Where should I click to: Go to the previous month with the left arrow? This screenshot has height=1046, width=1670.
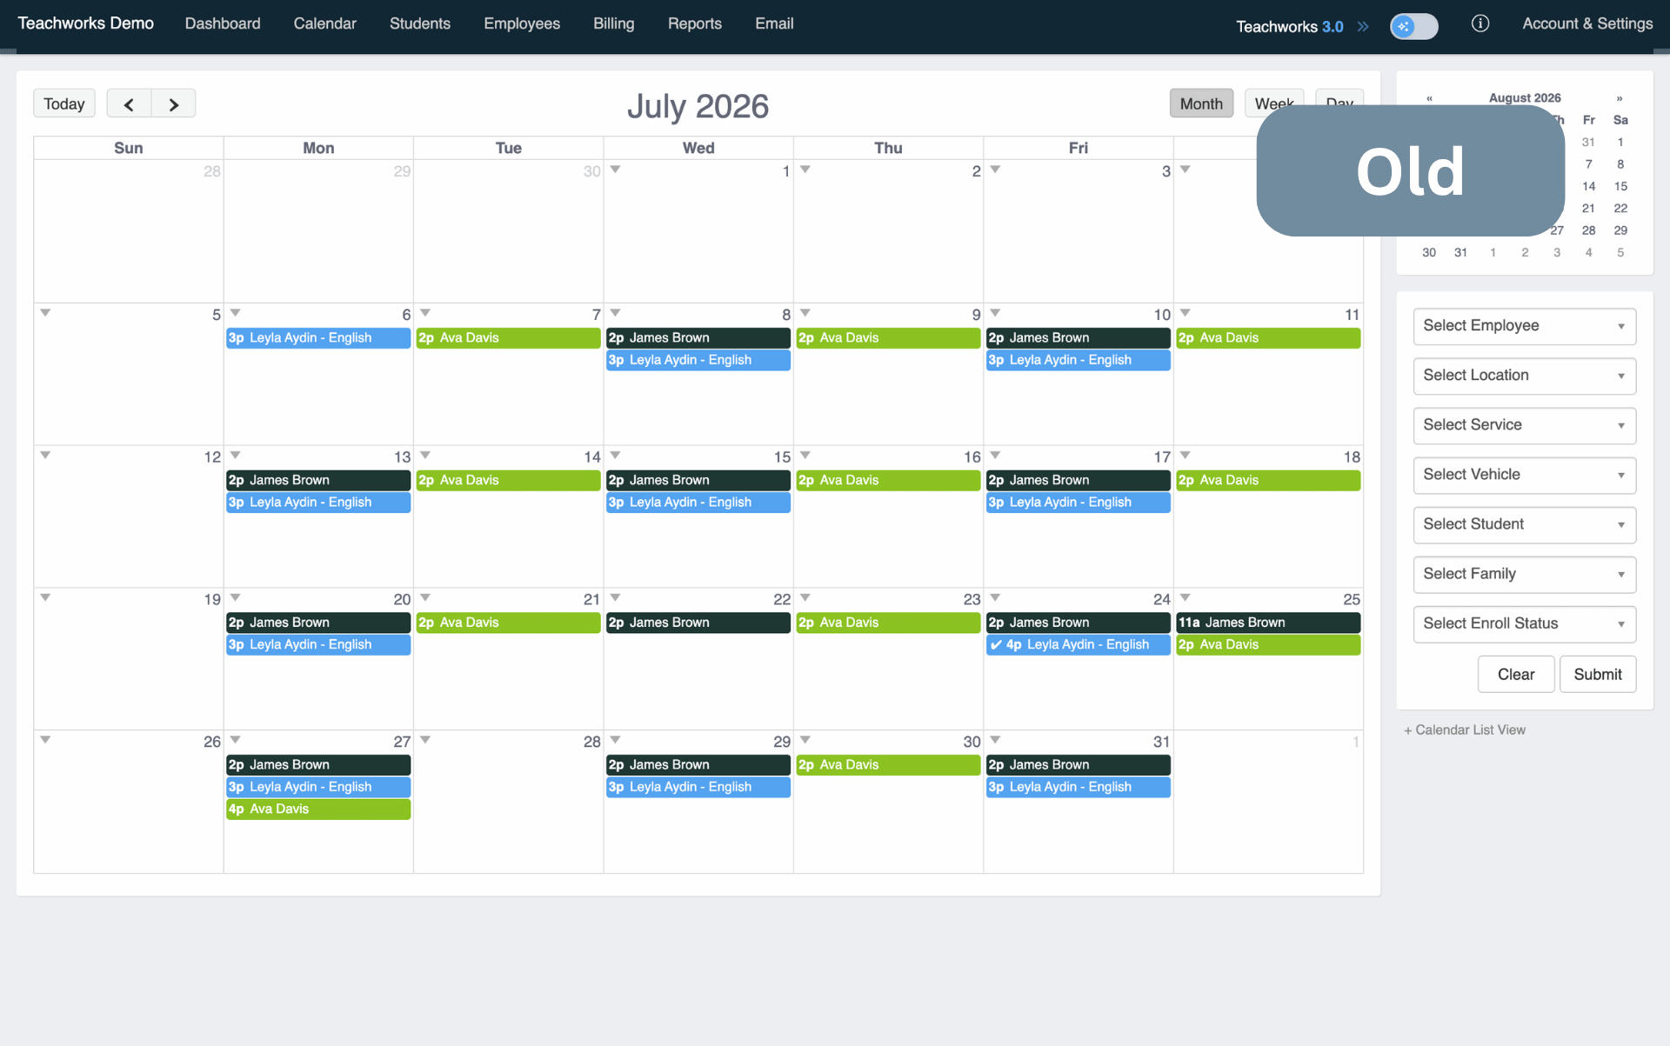point(129,103)
